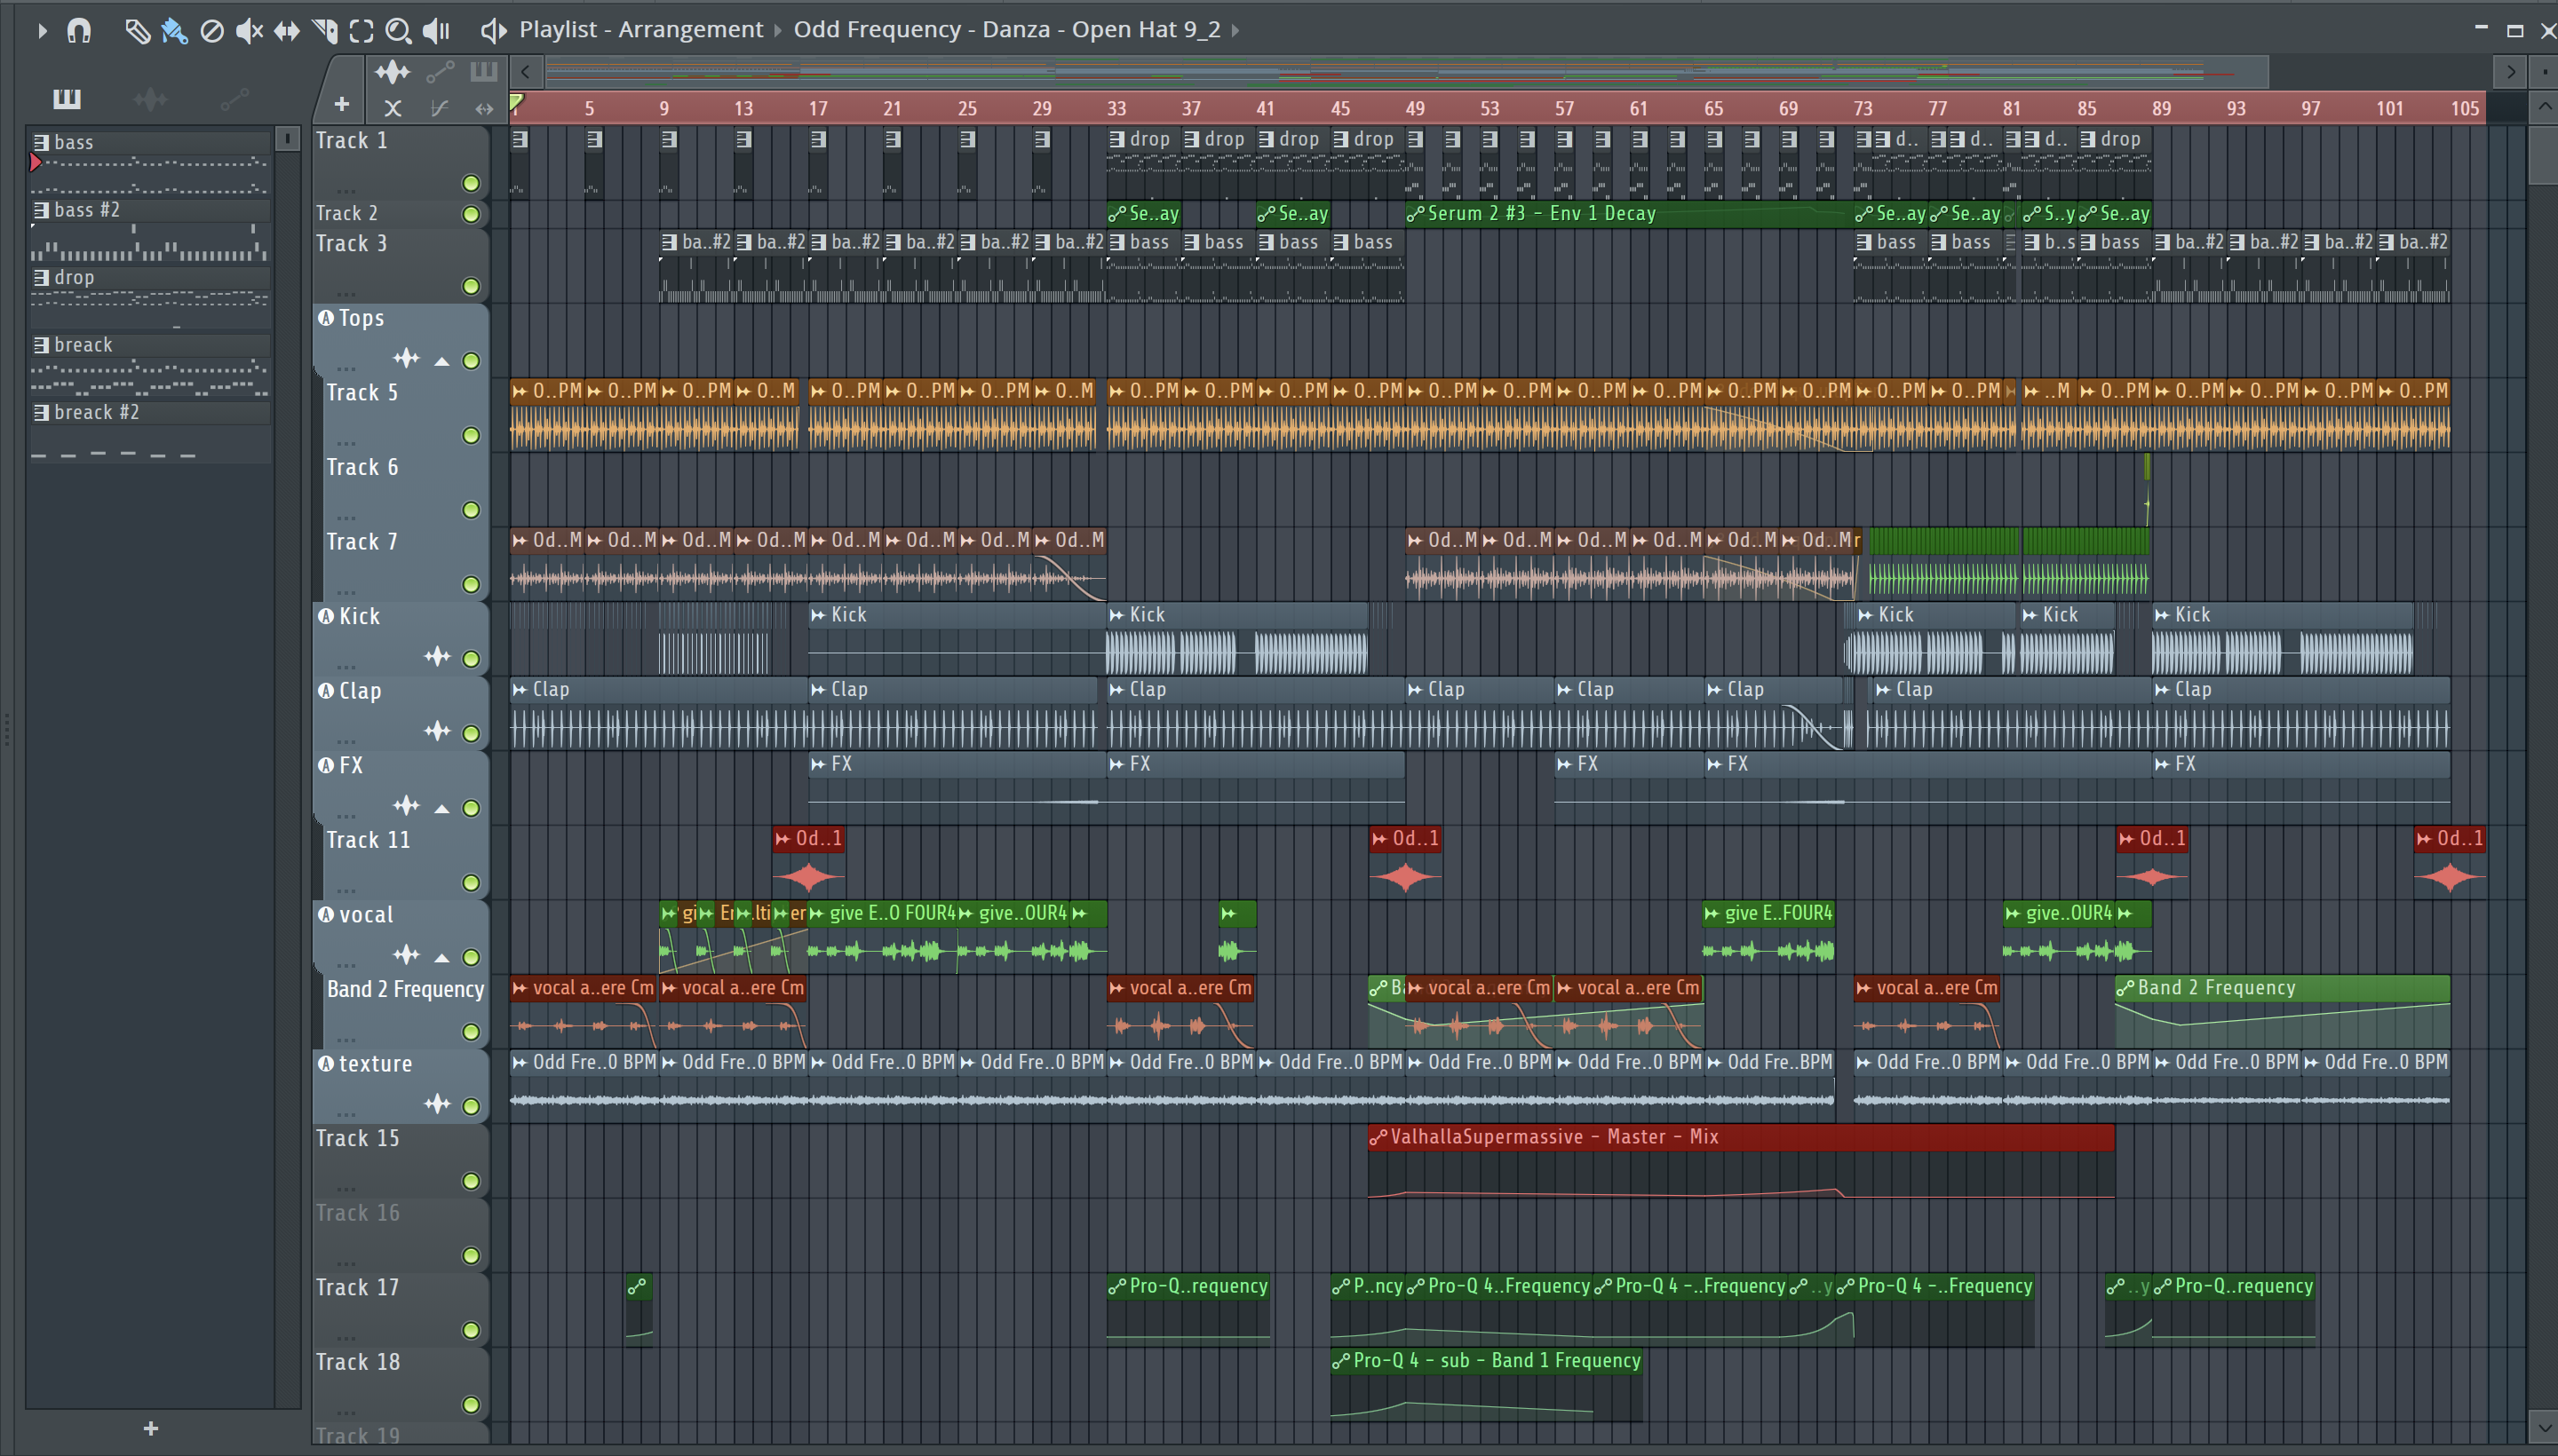This screenshot has height=1456, width=2558.
Task: Collapse the FX track group arrow
Action: [x=441, y=808]
